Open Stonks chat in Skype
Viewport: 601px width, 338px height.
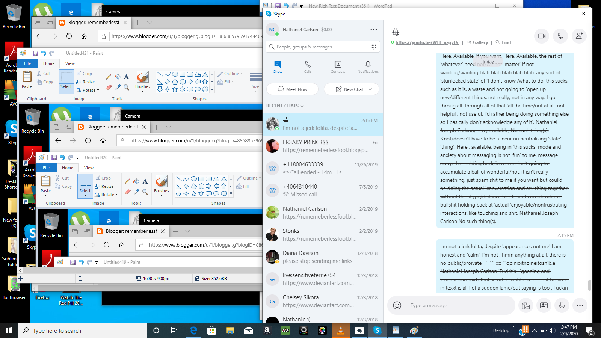tap(323, 235)
